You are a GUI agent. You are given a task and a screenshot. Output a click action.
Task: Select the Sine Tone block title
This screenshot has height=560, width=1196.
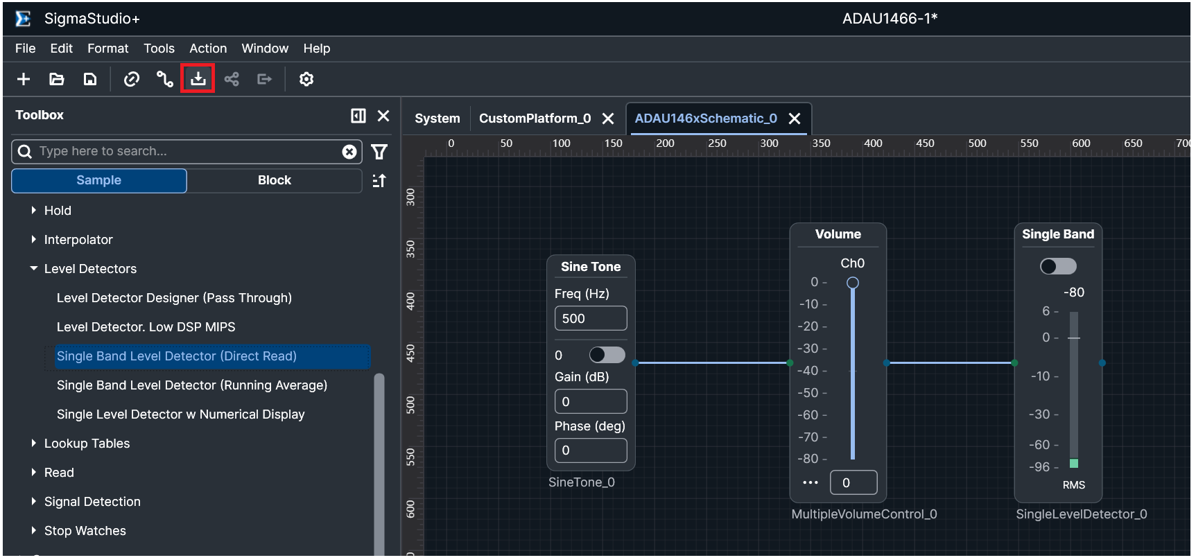point(591,267)
